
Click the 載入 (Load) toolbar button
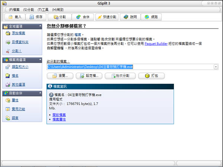[x=15, y=17]
